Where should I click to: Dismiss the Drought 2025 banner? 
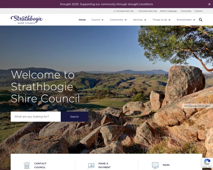pyautogui.click(x=209, y=4)
